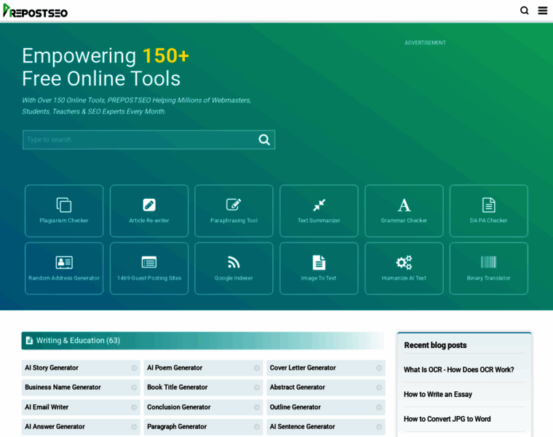Click the circle icon beside Conclusion Generator

[257, 407]
